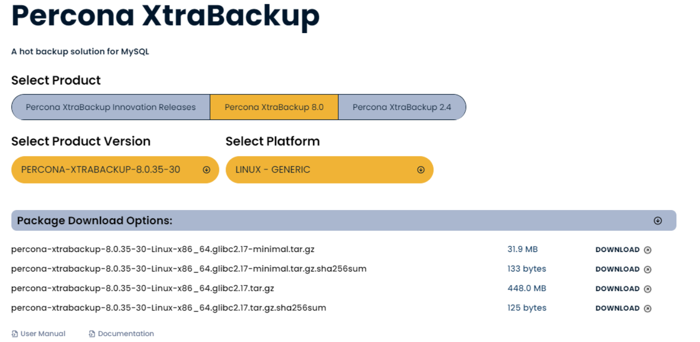Screen dimensions: 700x342
Task: Open the LINUX - GENERIC platform dropdown
Action: tap(329, 170)
